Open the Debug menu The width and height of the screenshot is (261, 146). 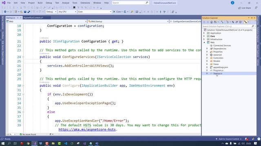(49, 3)
